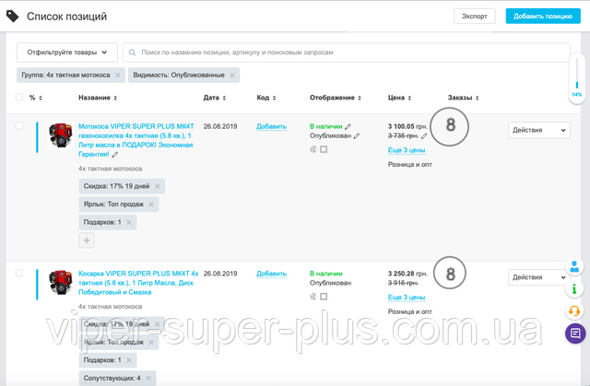Viewport: 590px width, 386px height.
Task: Sort by the % column
Action: (36, 98)
